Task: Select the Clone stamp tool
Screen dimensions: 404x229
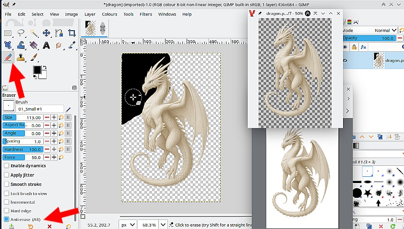Action: (21, 57)
